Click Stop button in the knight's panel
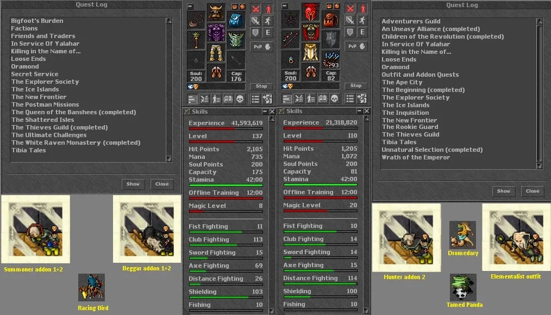The width and height of the screenshot is (551, 315). [261, 86]
